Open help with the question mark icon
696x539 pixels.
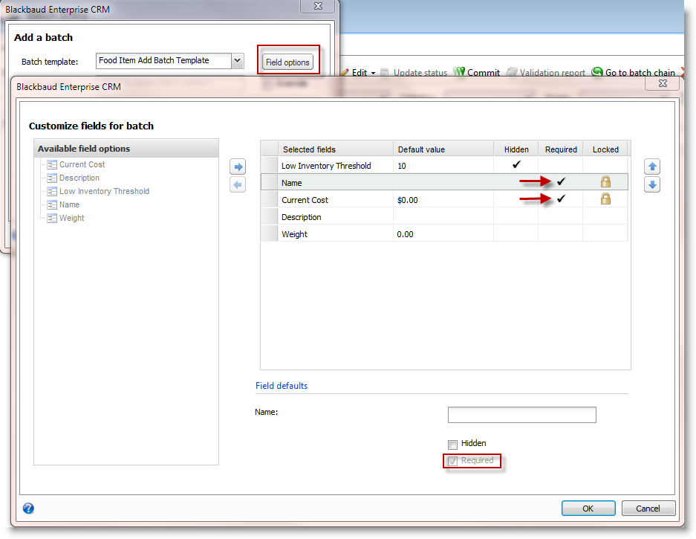click(x=28, y=508)
